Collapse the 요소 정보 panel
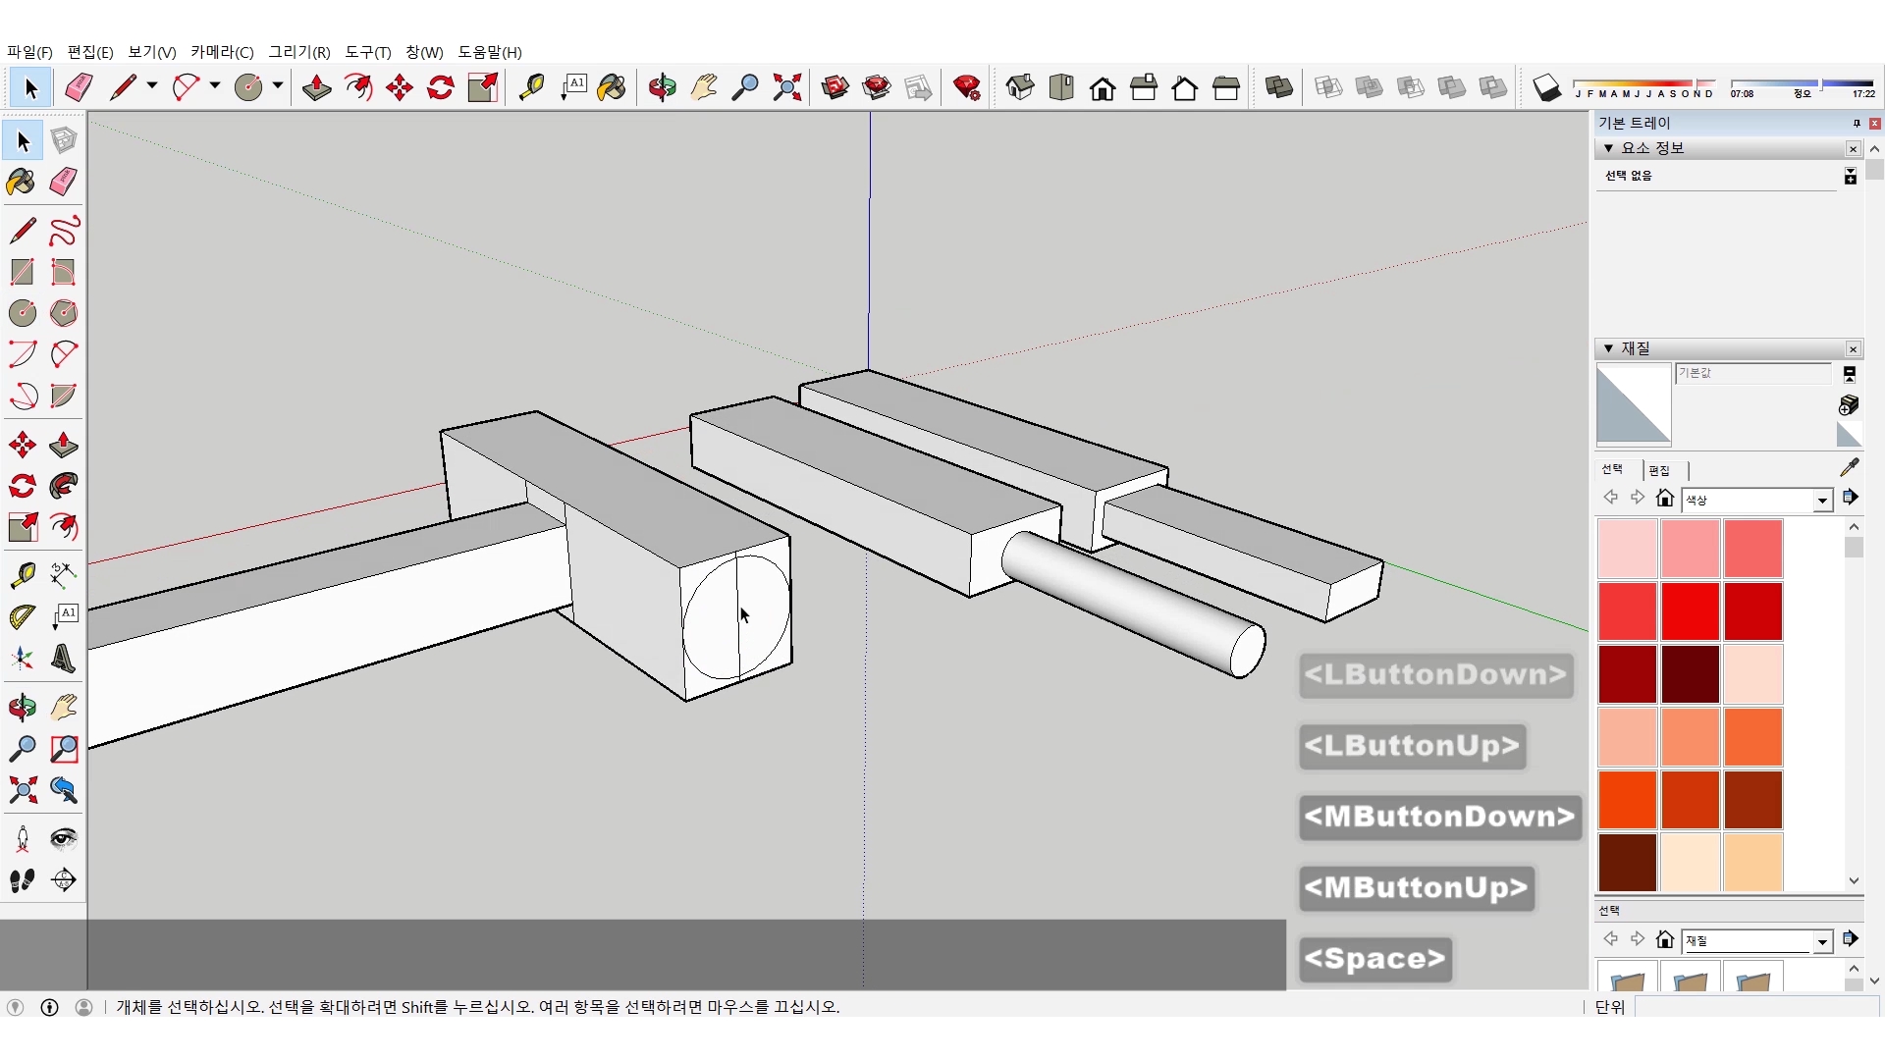Screen dimensions: 1885x1060 coord(1608,148)
